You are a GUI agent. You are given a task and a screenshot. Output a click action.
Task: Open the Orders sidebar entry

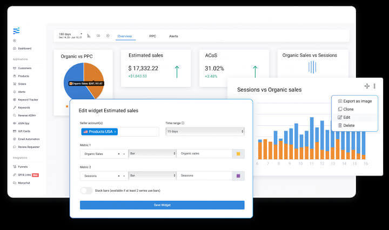19,84
